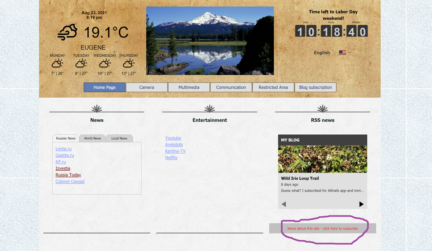The image size is (432, 251).
Task: Click the 'Guess what? I subscribed' excerpt
Action: (322, 191)
